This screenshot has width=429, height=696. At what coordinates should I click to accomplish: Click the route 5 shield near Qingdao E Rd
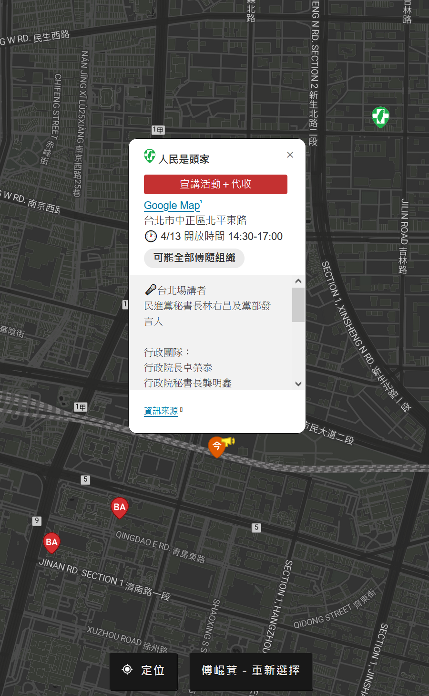pos(256,527)
